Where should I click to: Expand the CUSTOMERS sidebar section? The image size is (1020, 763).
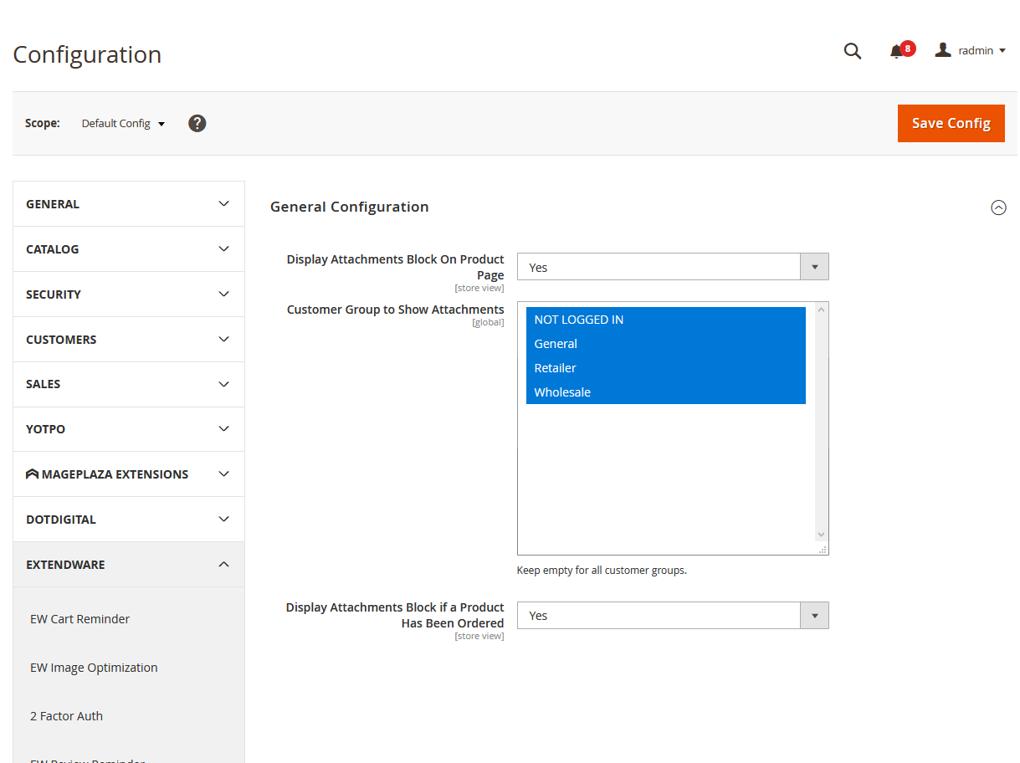click(x=129, y=340)
